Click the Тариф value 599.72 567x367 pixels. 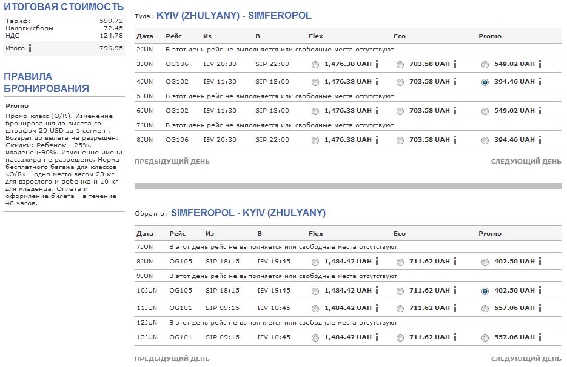(x=112, y=21)
